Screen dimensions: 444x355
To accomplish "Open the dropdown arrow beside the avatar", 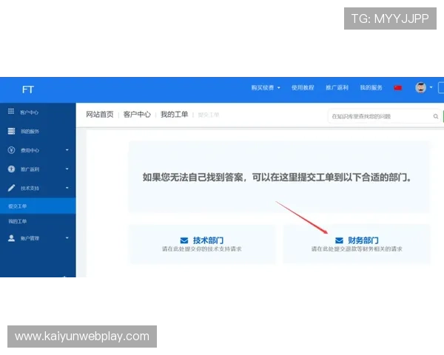I will (x=431, y=87).
